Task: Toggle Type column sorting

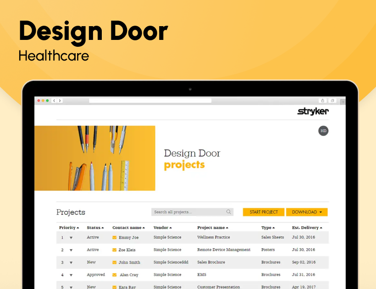Action: [x=268, y=227]
